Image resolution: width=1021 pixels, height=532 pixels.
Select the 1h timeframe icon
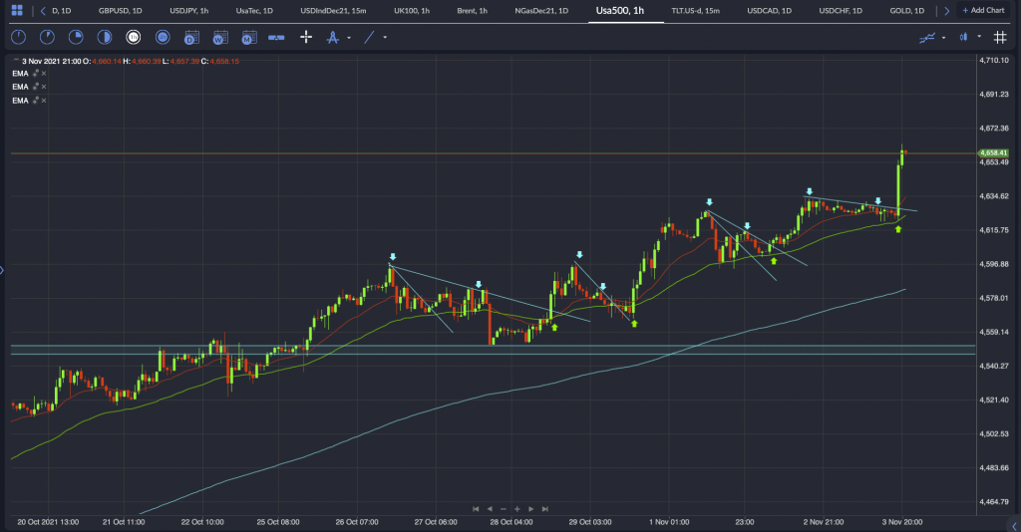click(134, 38)
